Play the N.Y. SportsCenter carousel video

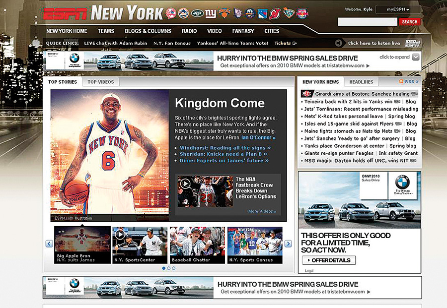(120, 235)
